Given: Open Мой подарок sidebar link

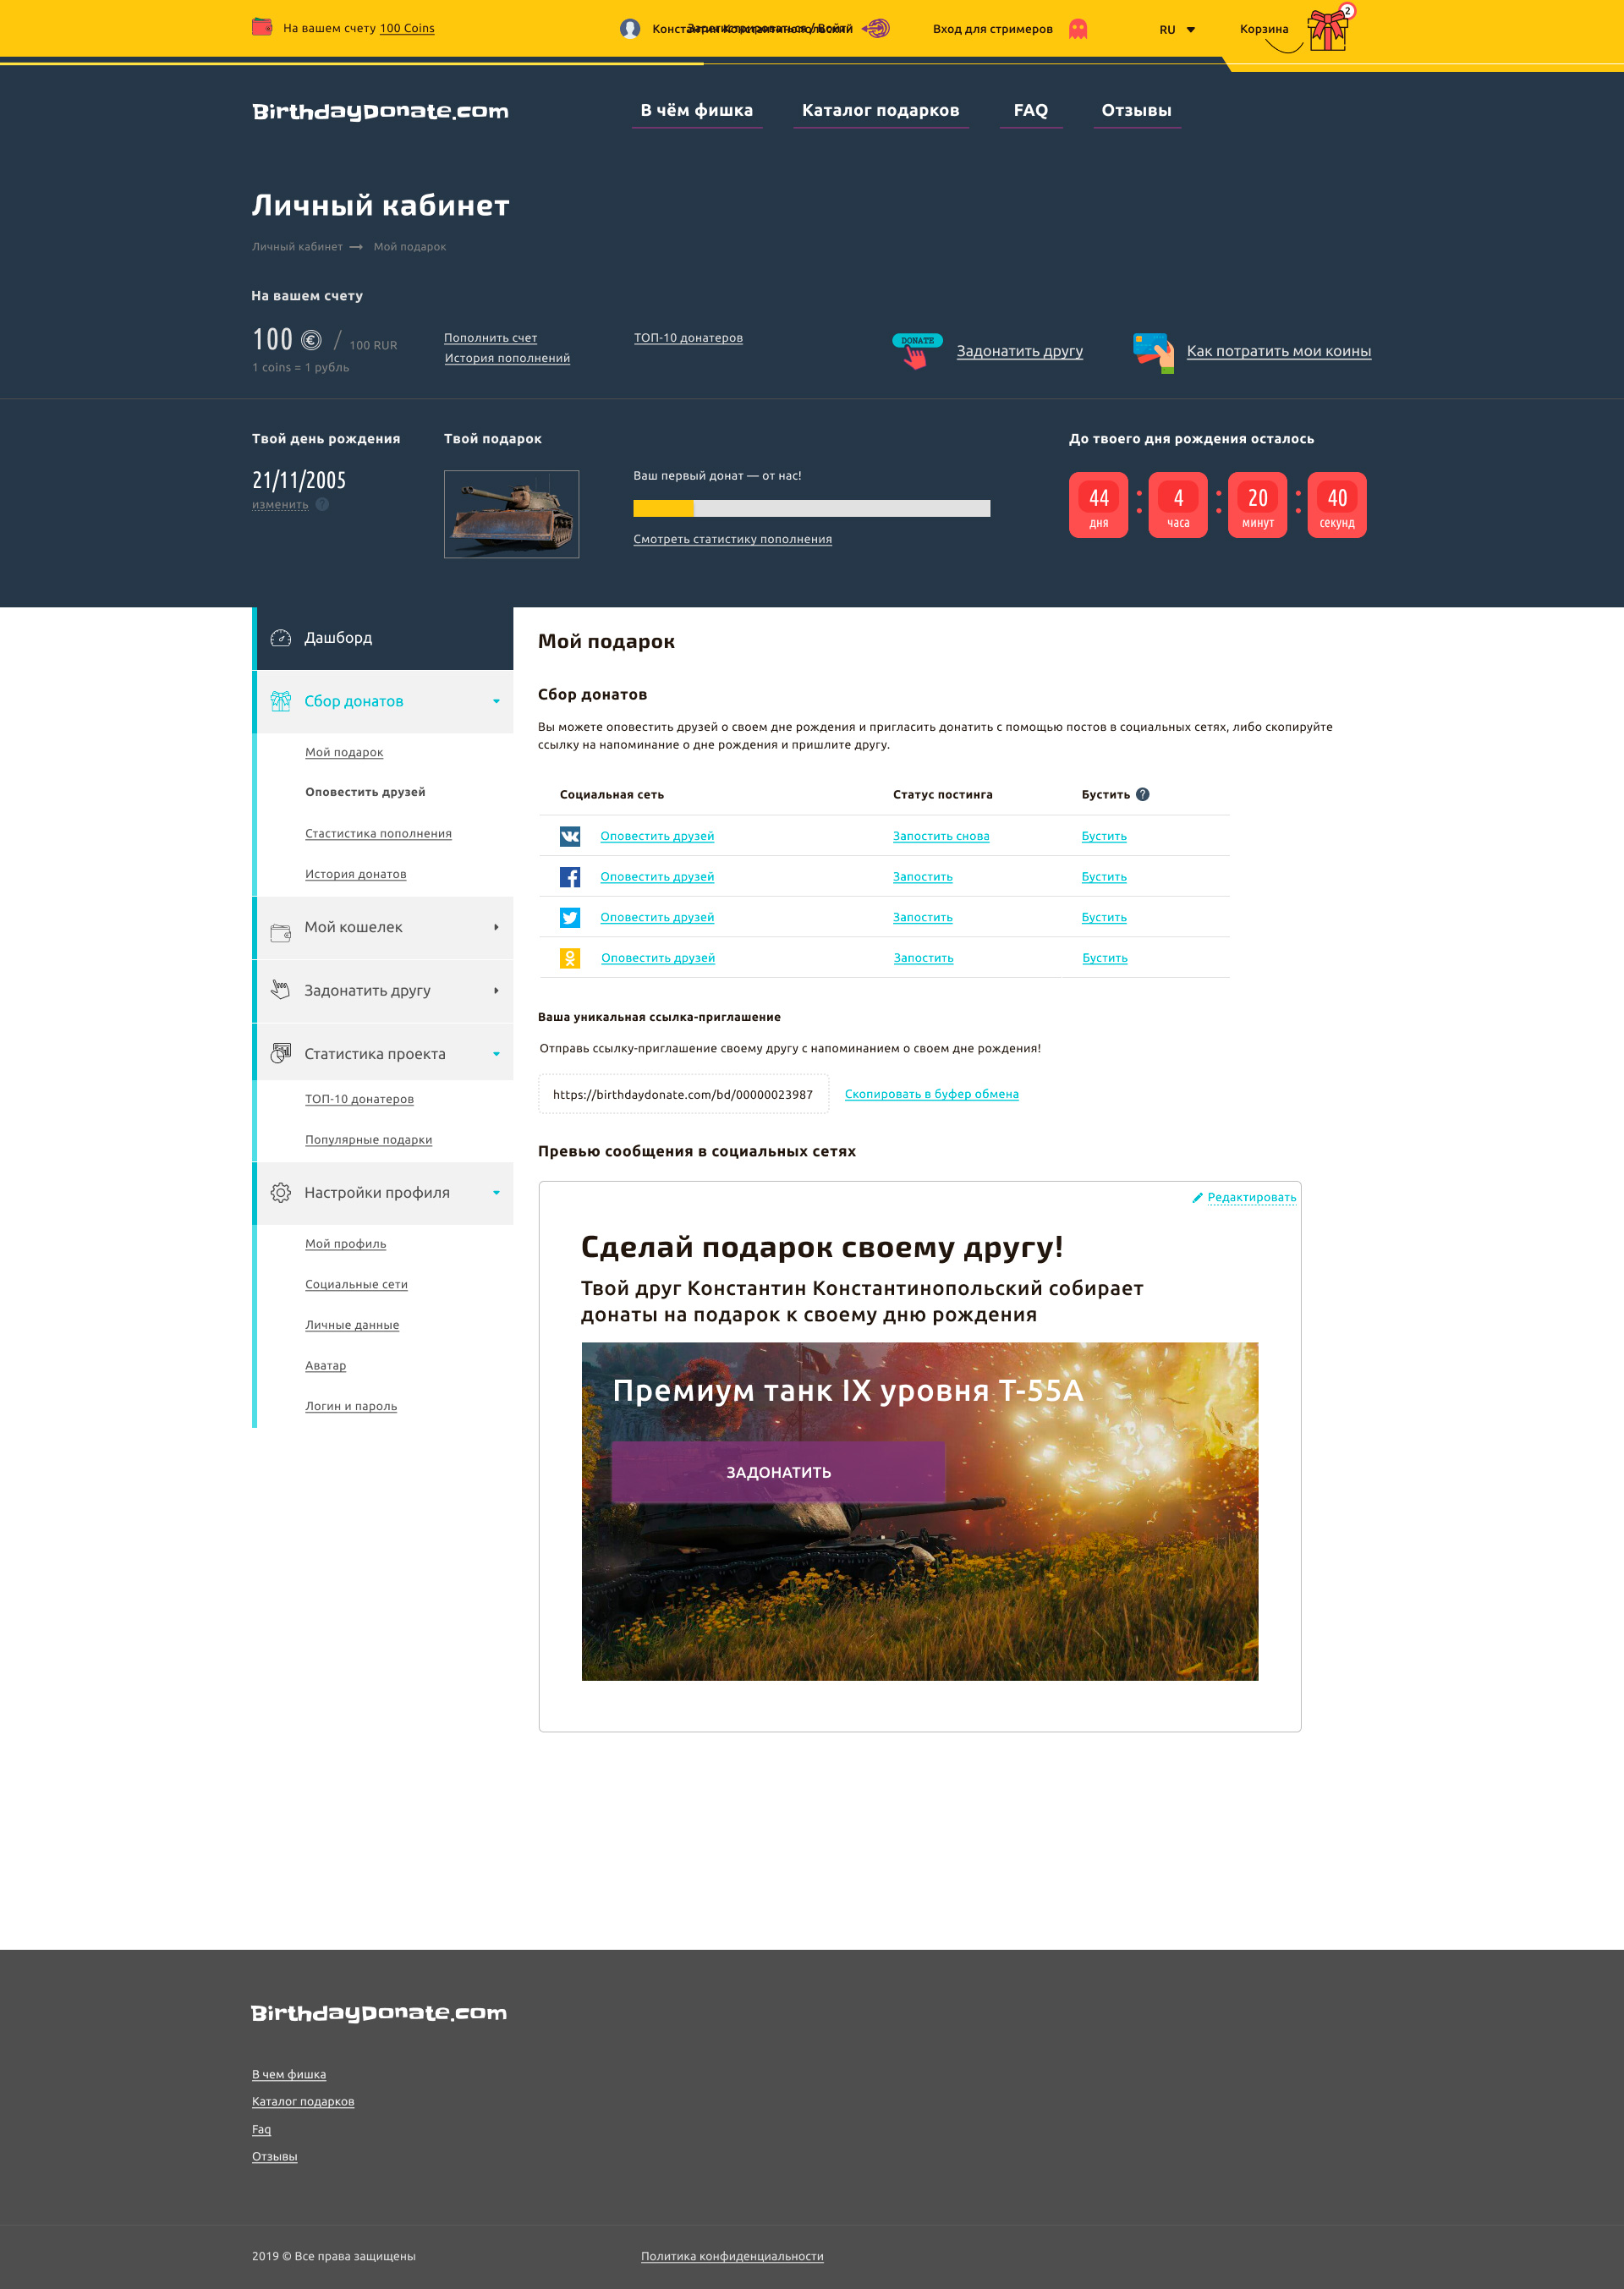Looking at the screenshot, I should (x=344, y=752).
